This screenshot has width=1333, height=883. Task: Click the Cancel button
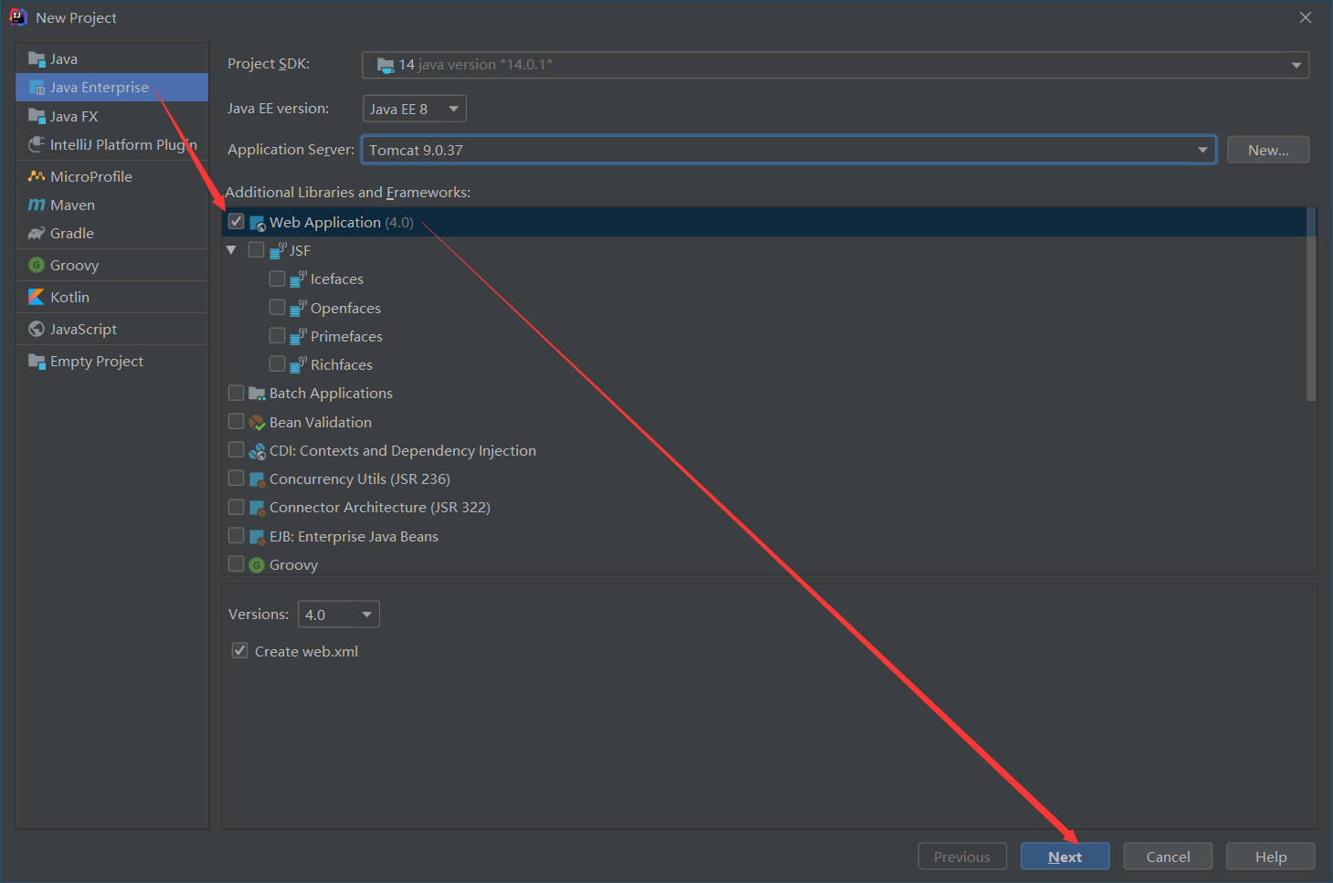pyautogui.click(x=1168, y=857)
